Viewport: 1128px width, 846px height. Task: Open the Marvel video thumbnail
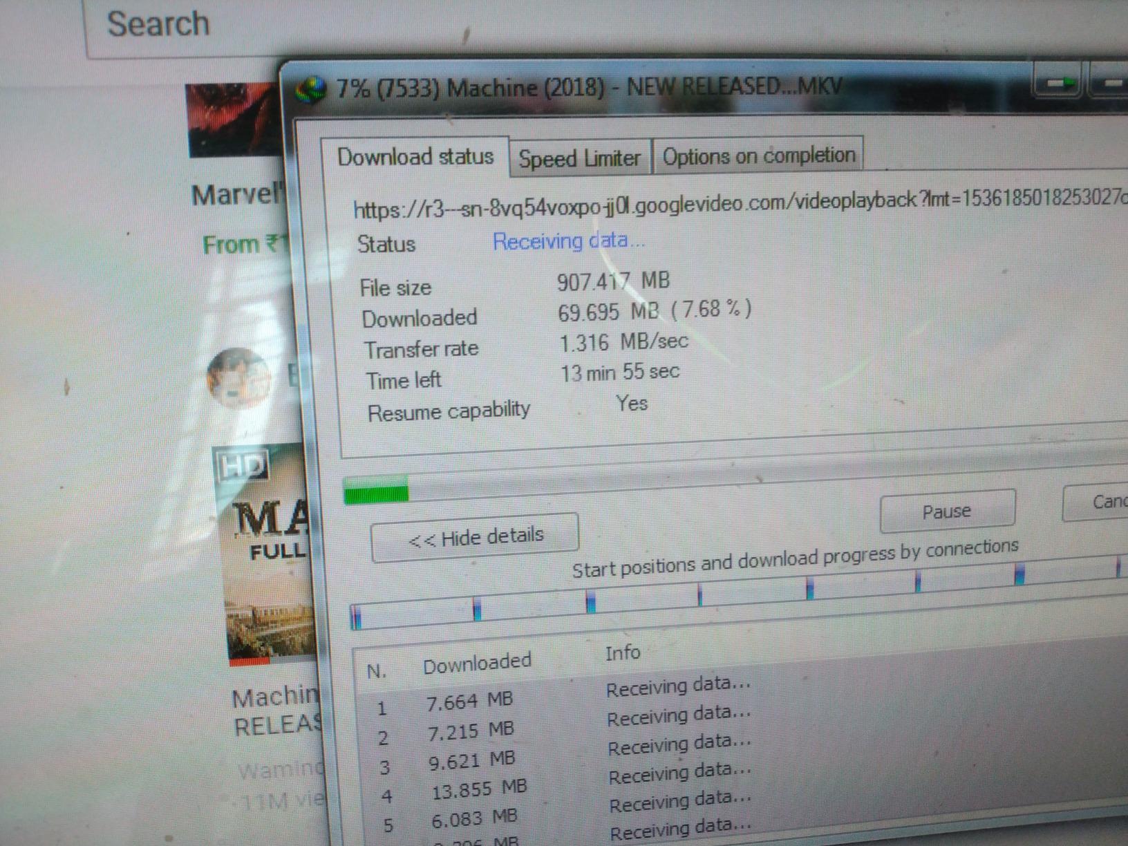click(234, 120)
